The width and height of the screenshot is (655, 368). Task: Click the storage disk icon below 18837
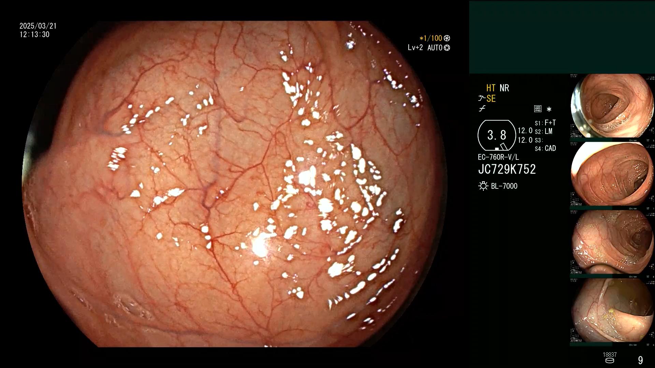tap(610, 361)
